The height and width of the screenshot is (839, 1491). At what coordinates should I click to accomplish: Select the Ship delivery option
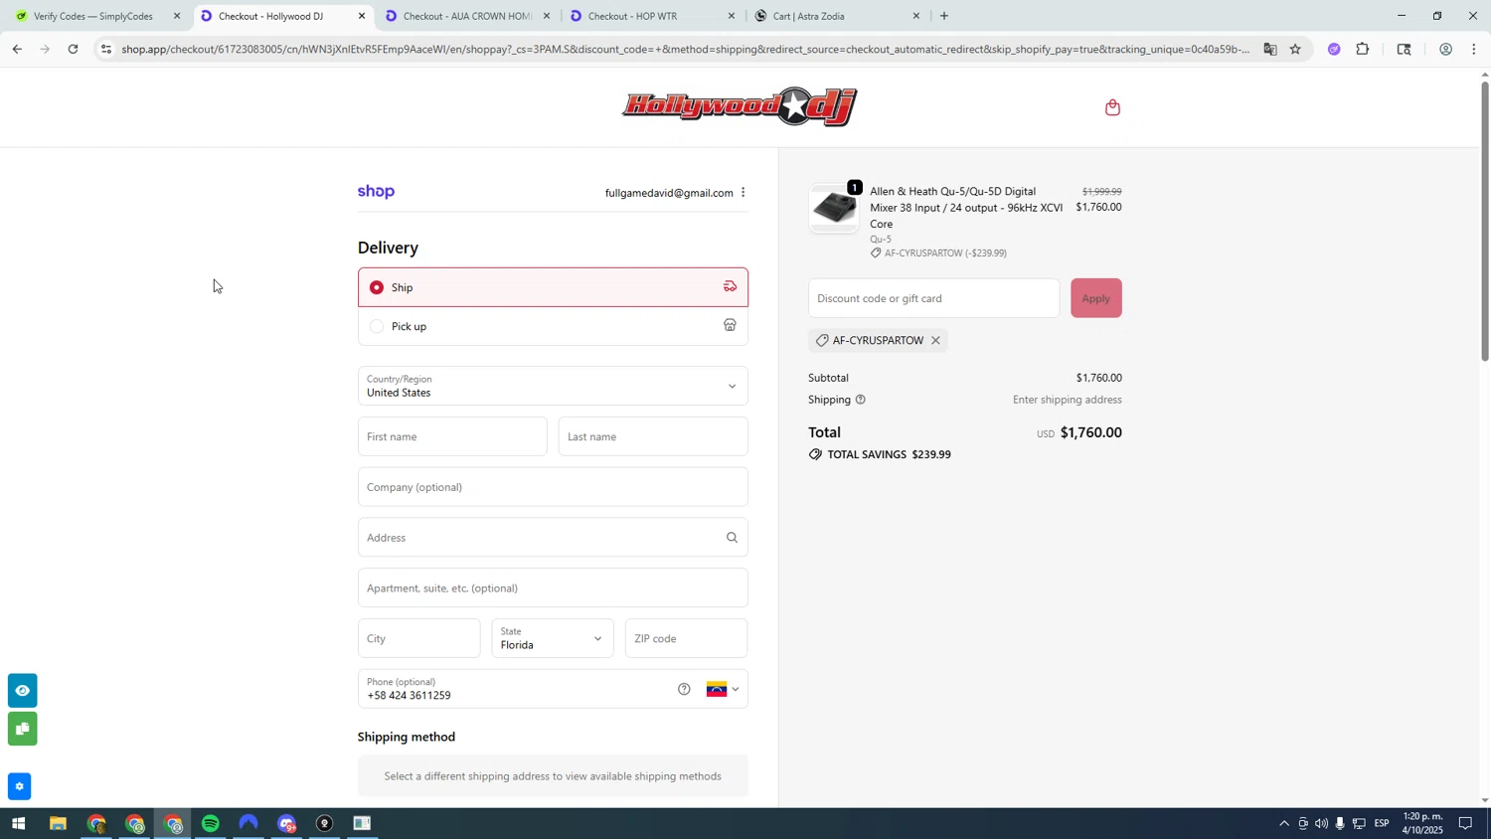tap(553, 287)
